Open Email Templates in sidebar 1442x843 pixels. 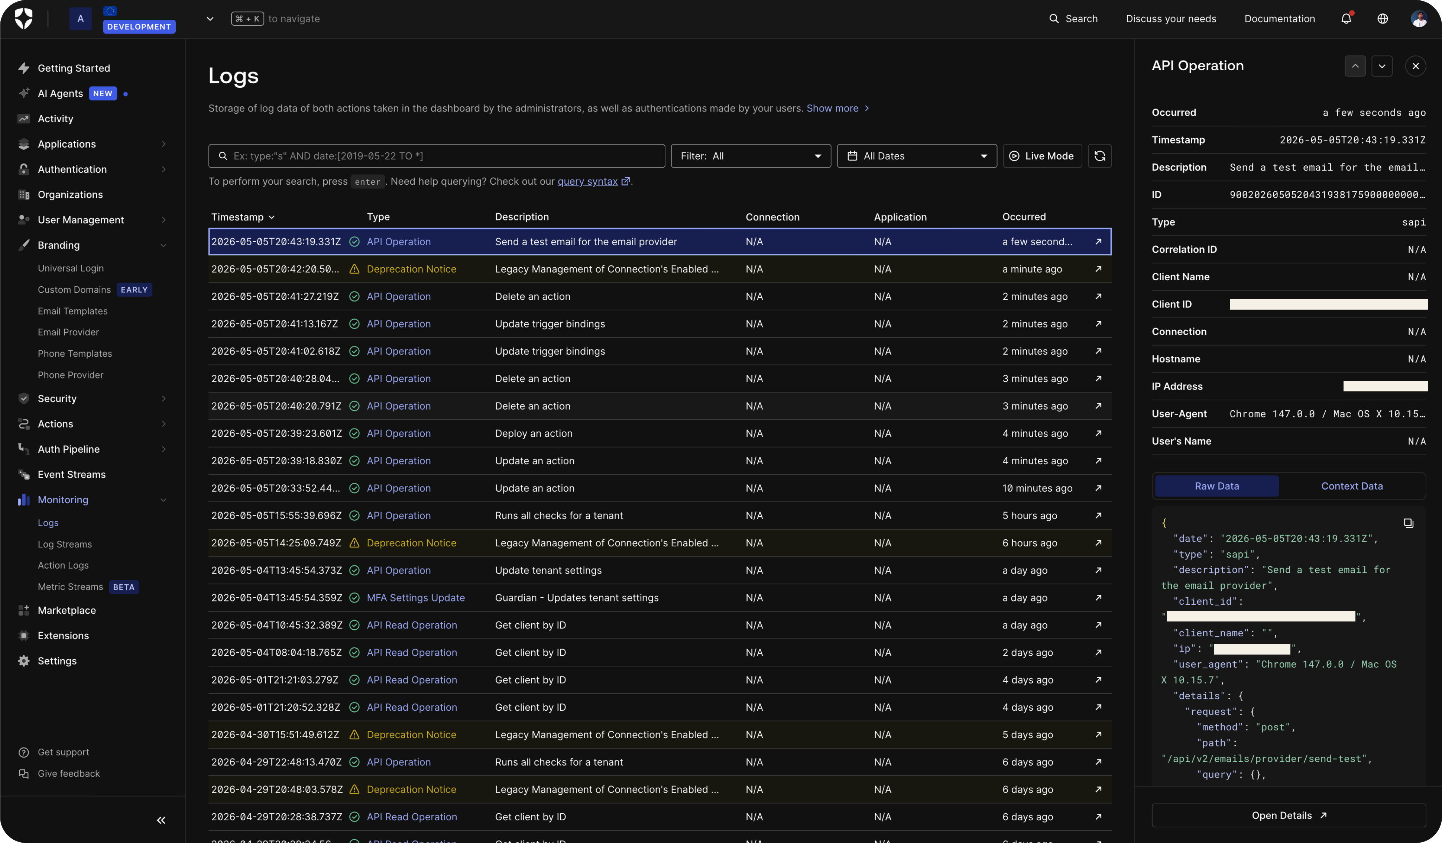point(73,311)
